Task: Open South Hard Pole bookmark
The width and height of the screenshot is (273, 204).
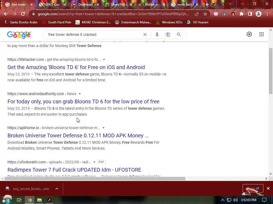Action: (x=57, y=22)
